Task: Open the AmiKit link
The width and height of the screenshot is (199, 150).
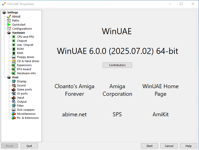Action: pos(160,114)
